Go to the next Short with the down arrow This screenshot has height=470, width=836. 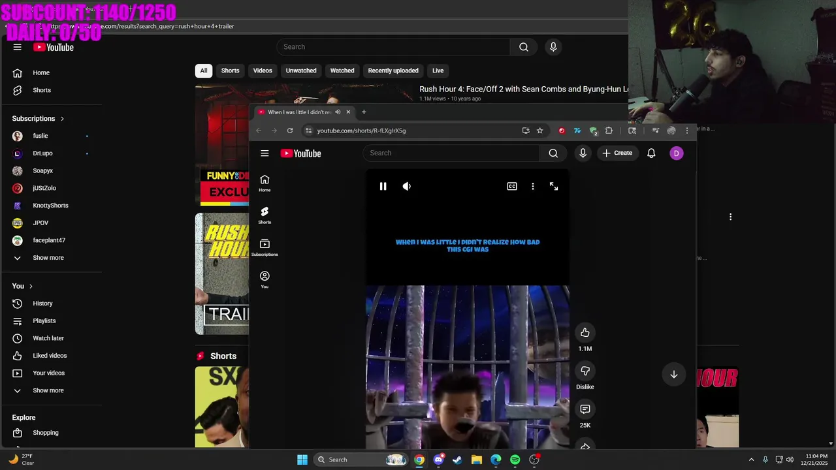(673, 374)
